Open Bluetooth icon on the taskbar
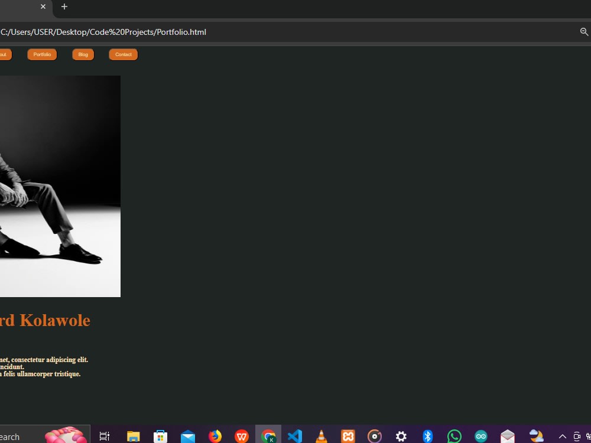 point(427,437)
